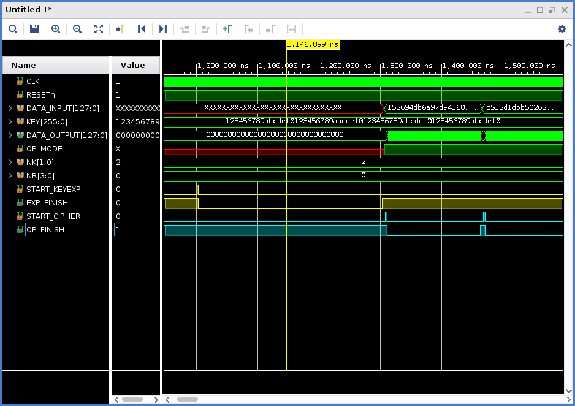This screenshot has width=575, height=406.
Task: Jump to the previous signal transition
Action: [142, 29]
